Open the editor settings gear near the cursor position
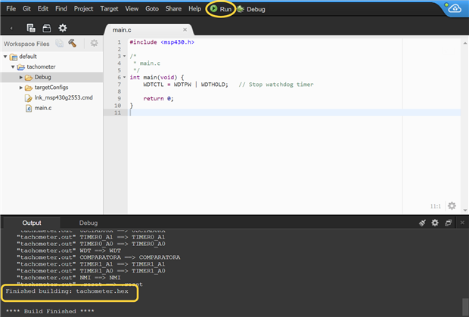 pyautogui.click(x=452, y=205)
